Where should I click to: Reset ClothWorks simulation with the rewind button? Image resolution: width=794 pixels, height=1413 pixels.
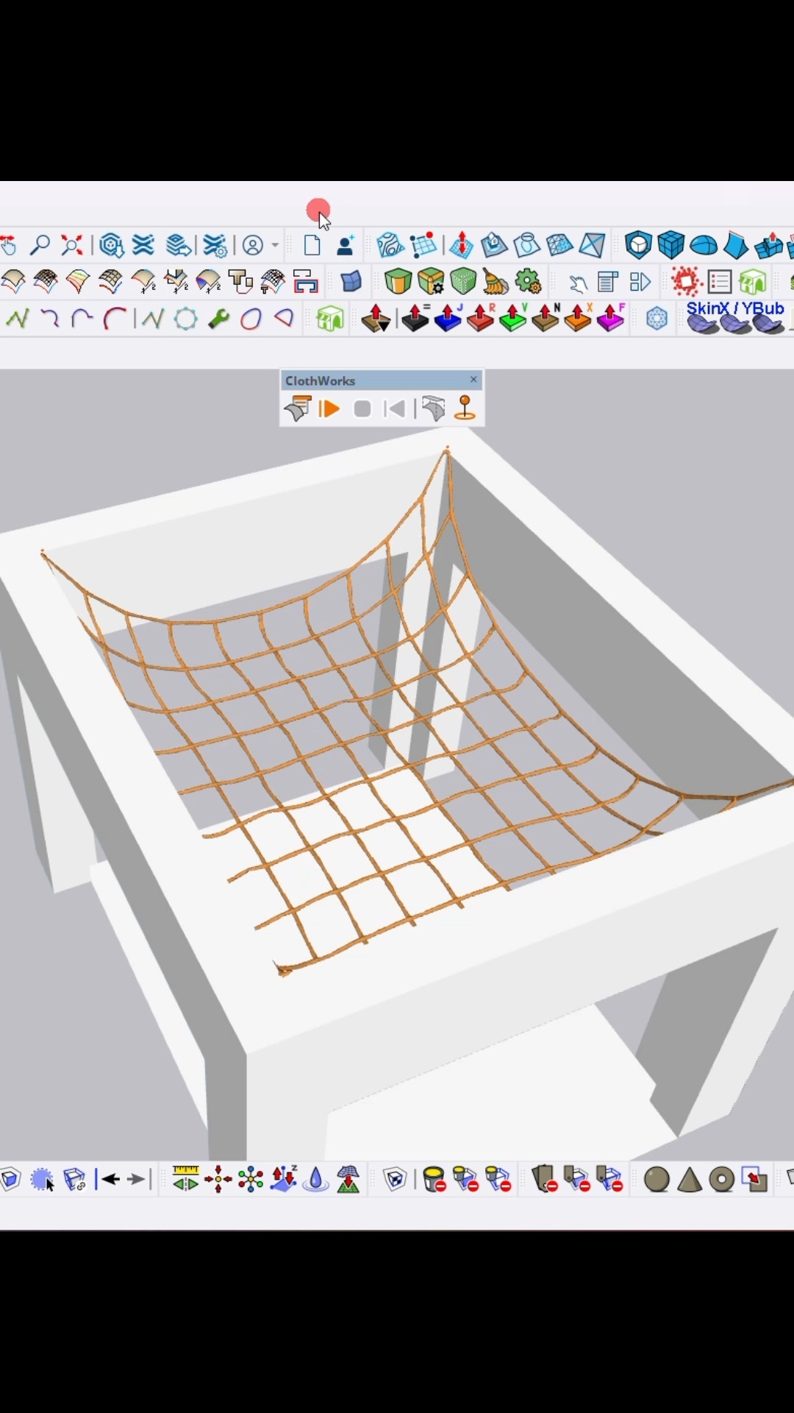point(395,408)
